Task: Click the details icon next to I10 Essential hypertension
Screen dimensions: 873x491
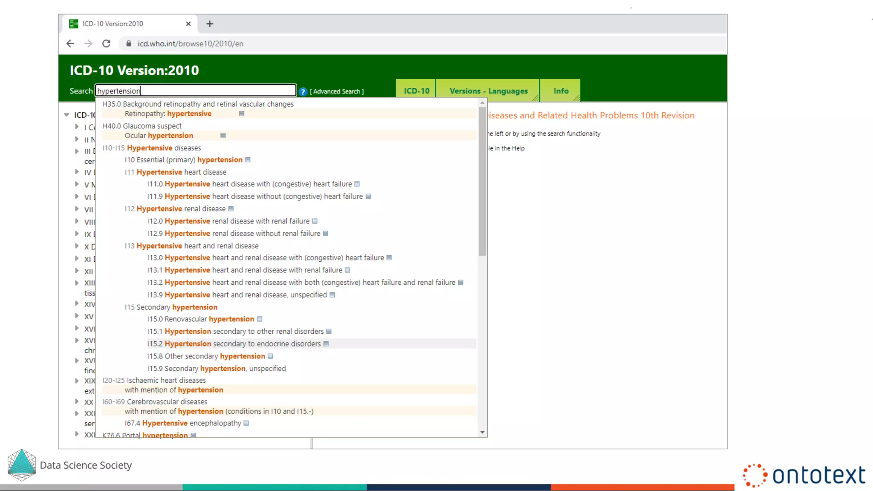Action: tap(248, 160)
